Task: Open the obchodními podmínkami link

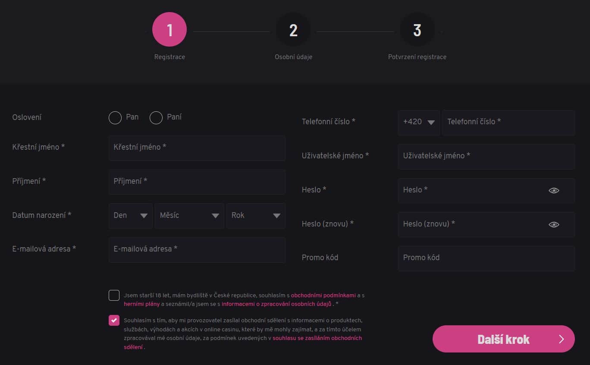Action: [323, 296]
